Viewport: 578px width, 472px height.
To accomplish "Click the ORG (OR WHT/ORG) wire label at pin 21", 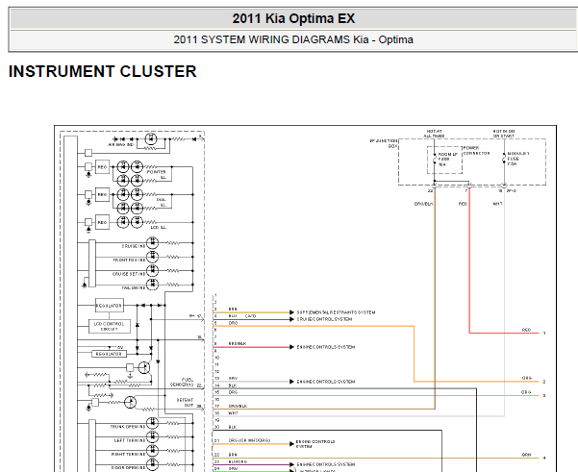I will (x=249, y=440).
